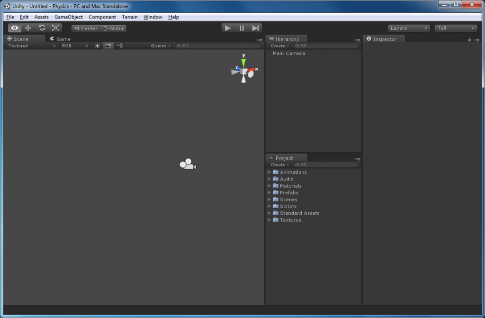Select the Hand (view) tool
This screenshot has height=318, width=485.
[15, 28]
